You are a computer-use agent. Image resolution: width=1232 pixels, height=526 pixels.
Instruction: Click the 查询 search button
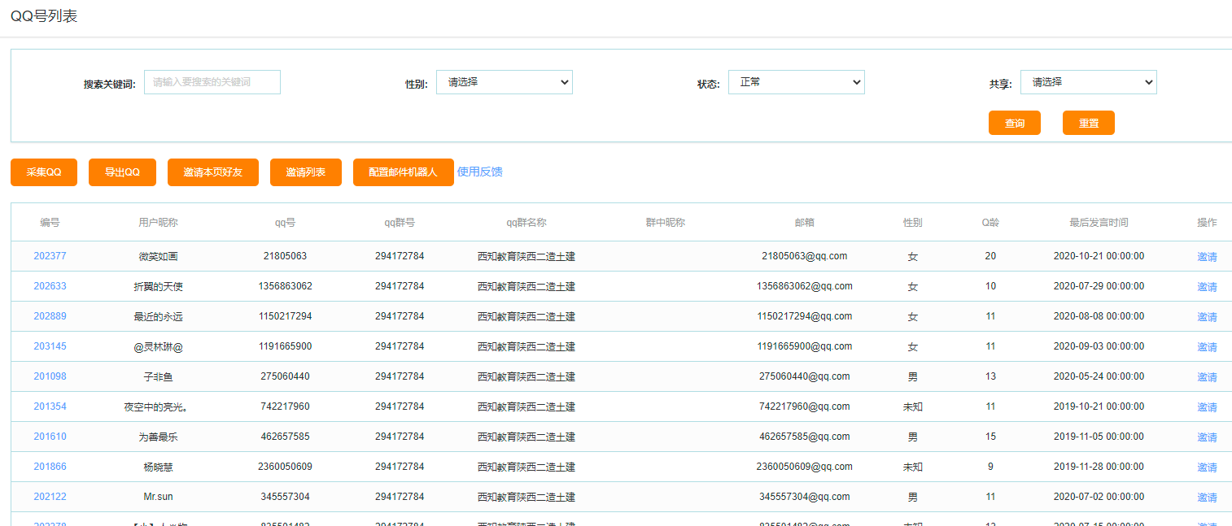coord(1014,123)
